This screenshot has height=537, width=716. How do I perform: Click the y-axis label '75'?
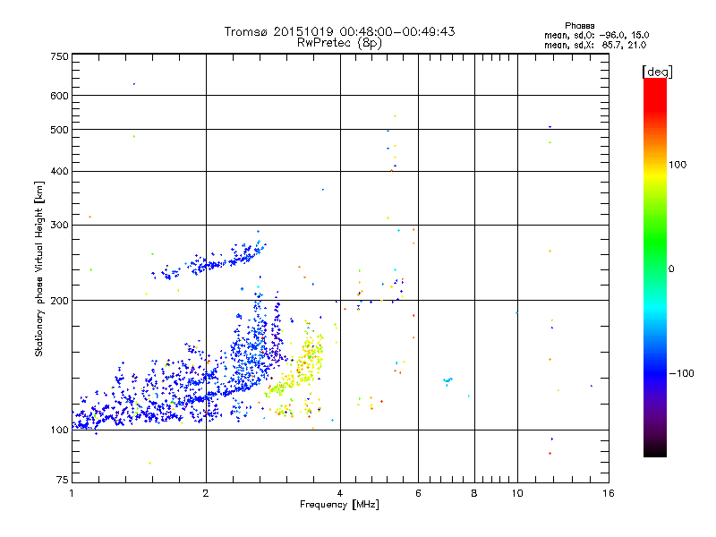[63, 480]
